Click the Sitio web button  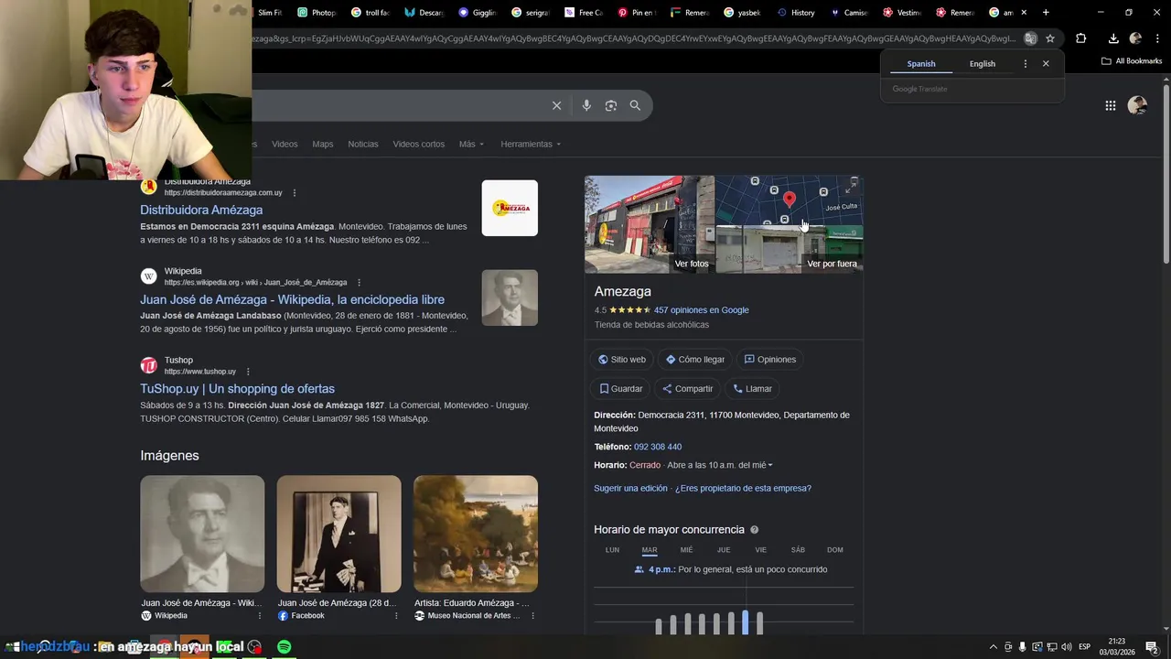pos(621,360)
